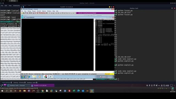Open the Jobs menu in Immunity Debugger
This screenshot has width=176, height=99.
tap(57, 11)
